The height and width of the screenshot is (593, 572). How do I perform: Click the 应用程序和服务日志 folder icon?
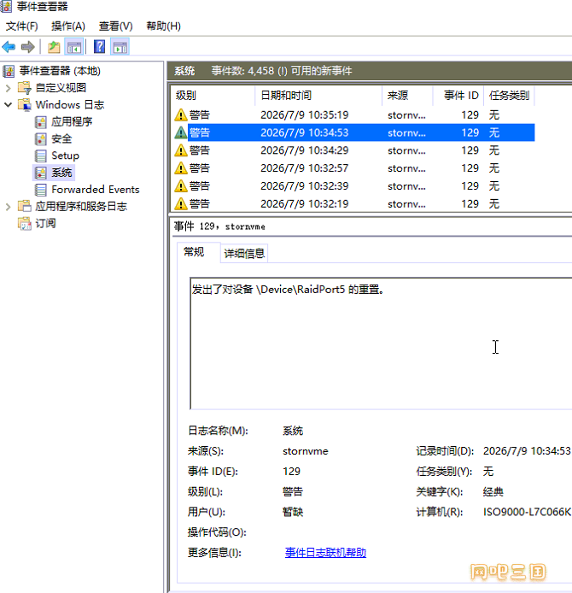coord(25,206)
